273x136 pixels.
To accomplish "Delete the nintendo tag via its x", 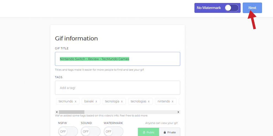I will coord(172,101).
